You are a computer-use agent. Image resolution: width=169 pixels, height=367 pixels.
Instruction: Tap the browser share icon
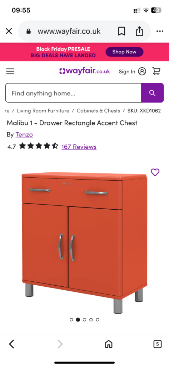click(x=139, y=31)
